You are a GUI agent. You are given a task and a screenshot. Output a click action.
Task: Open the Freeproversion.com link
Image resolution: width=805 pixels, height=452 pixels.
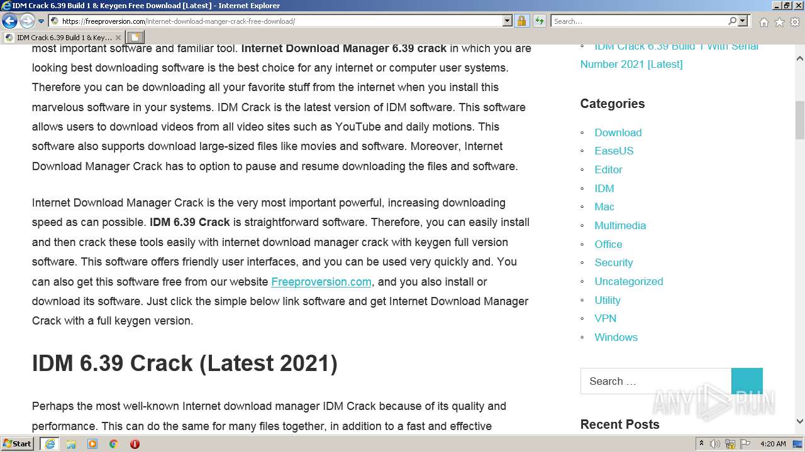click(x=321, y=282)
